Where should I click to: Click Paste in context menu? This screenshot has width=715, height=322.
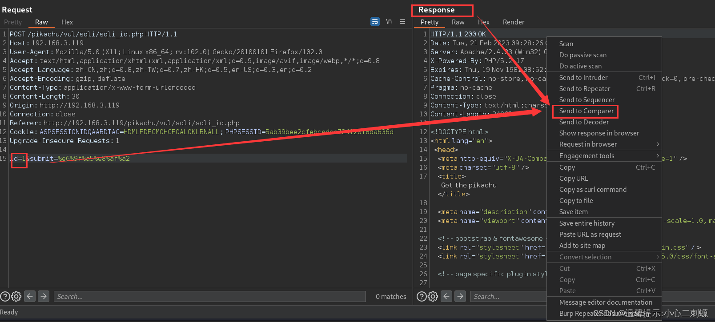coord(604,290)
